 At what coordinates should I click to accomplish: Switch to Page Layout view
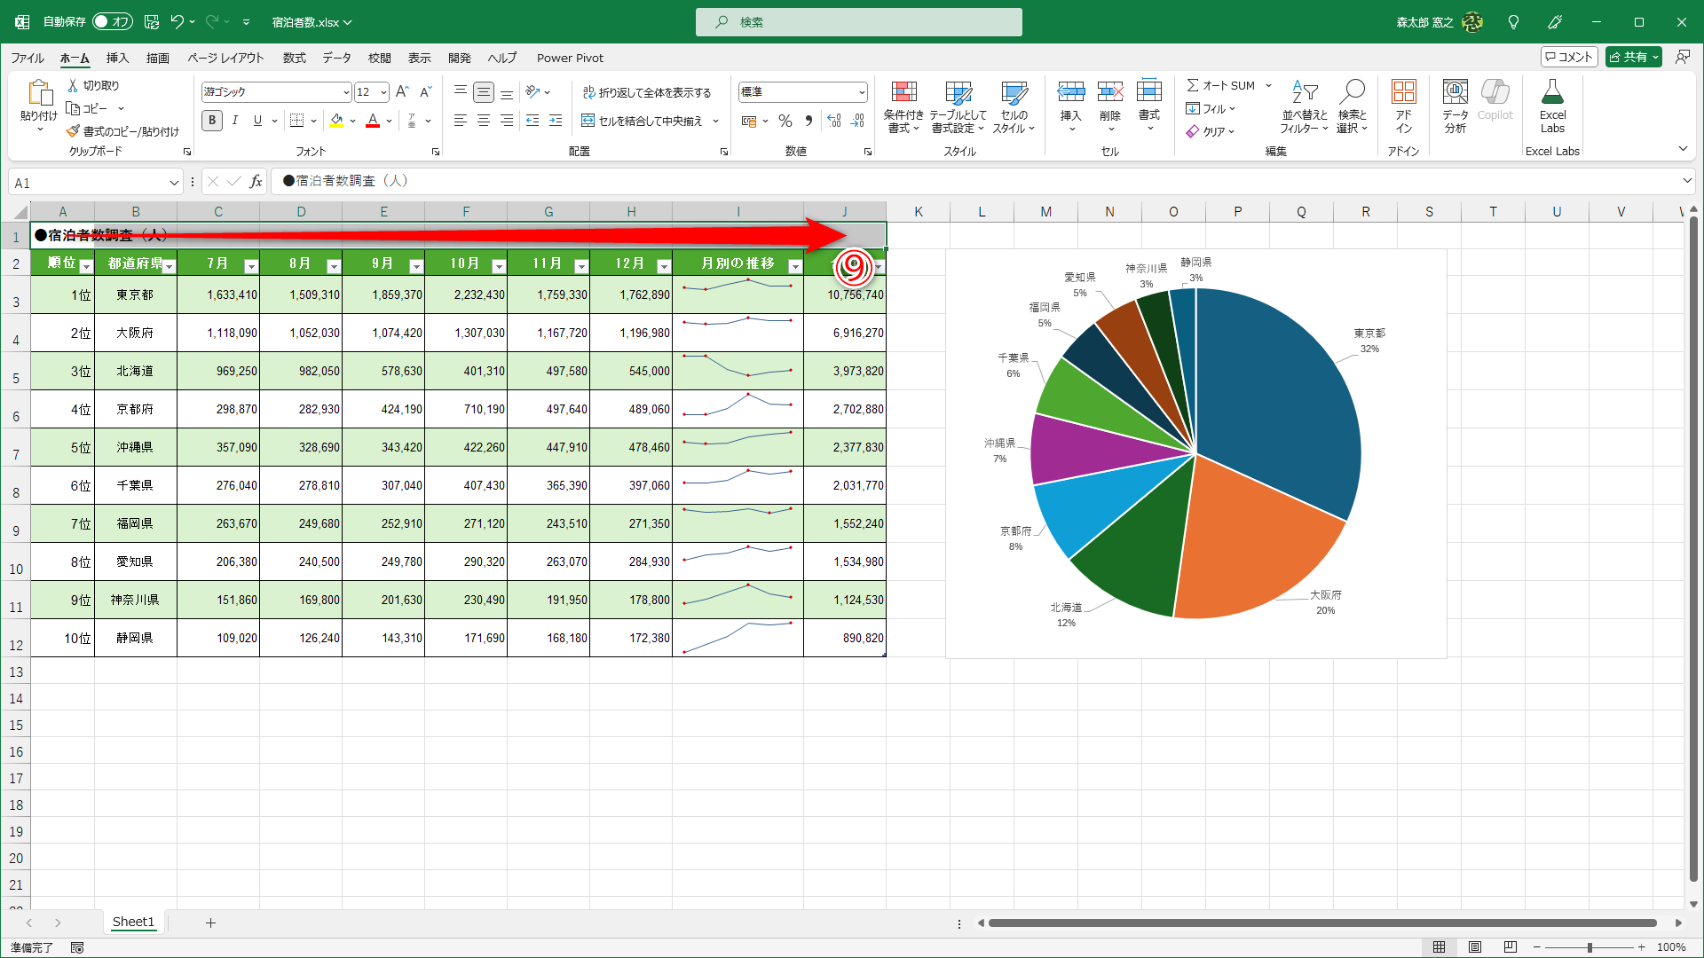[x=1475, y=947]
